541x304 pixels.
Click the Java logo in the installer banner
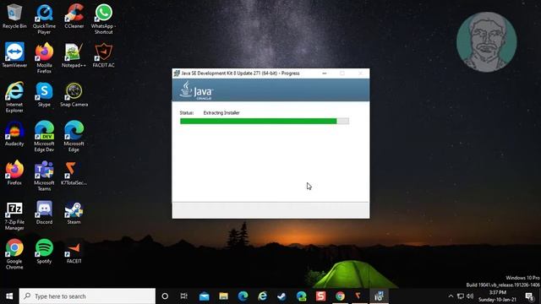tap(196, 90)
